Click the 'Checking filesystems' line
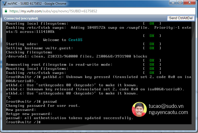 coord(29,52)
